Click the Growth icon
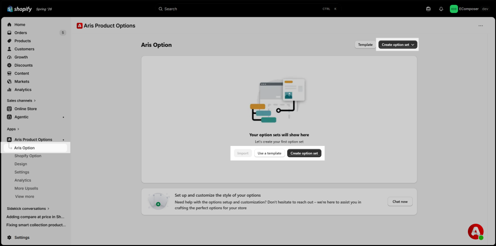Screen dimensions: 496x246 [x=10, y=57]
